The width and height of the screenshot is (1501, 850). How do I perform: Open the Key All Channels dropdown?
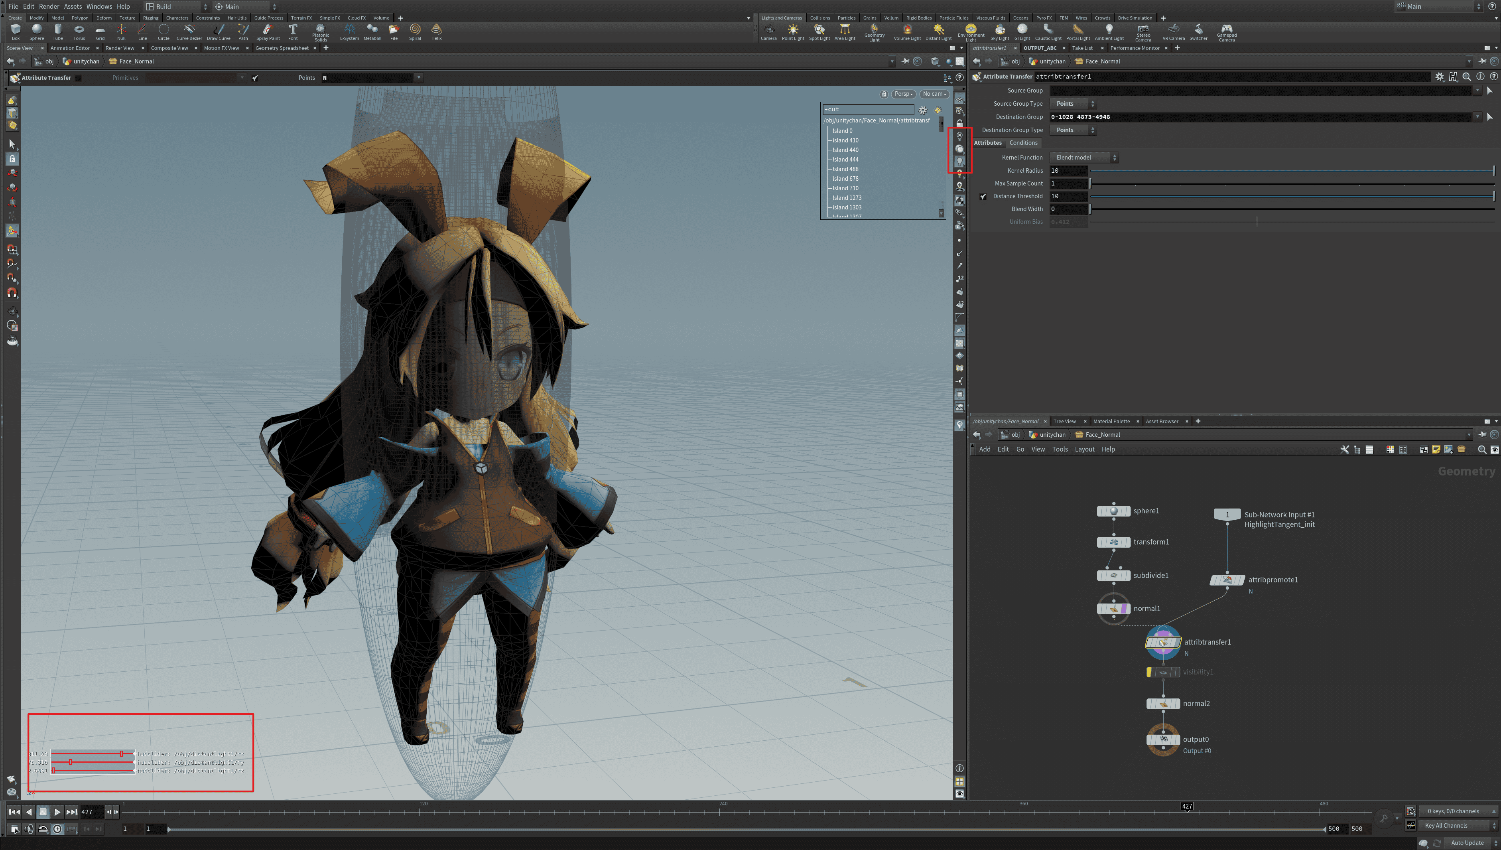click(x=1458, y=826)
